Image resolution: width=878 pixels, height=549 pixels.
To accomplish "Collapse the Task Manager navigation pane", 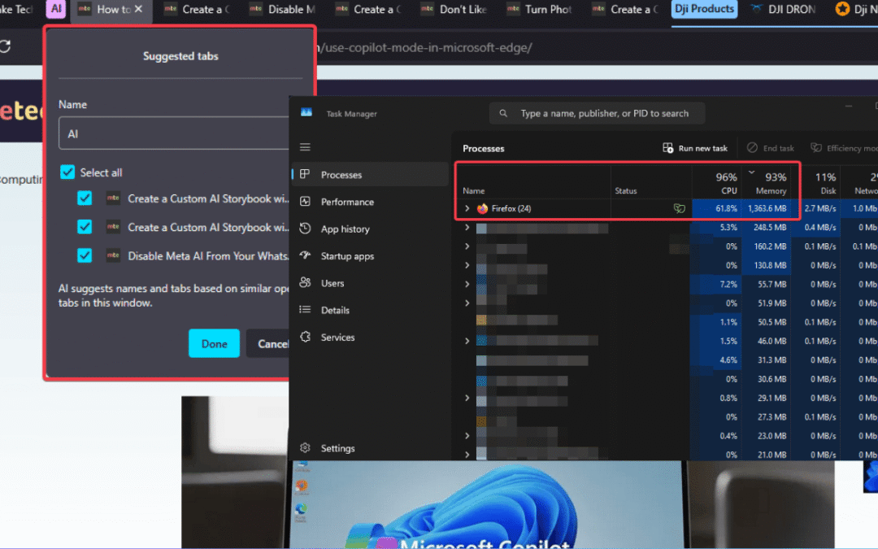I will pyautogui.click(x=304, y=147).
